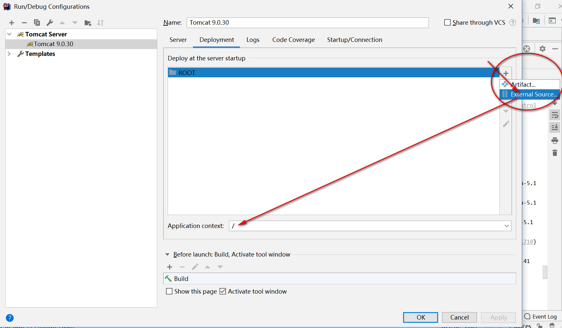This screenshot has width=562, height=328.
Task: Show help for Share through VCS
Action: [513, 22]
